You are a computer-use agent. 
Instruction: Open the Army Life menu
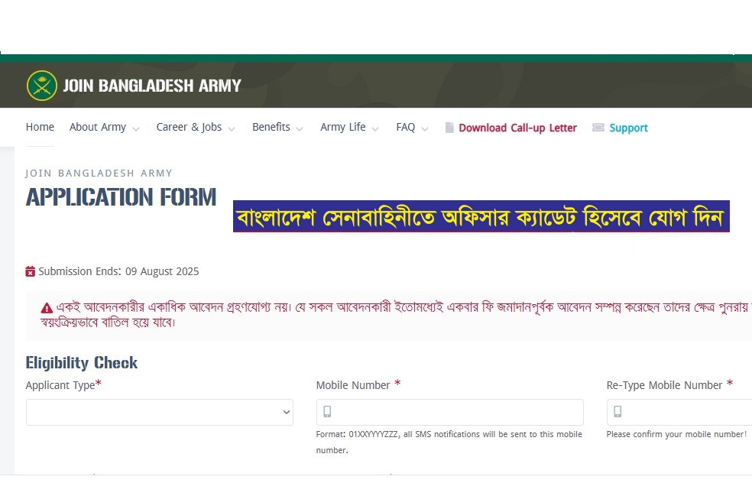pos(343,127)
